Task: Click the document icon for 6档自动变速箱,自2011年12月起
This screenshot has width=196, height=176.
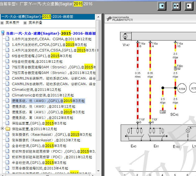Action: click(7, 61)
